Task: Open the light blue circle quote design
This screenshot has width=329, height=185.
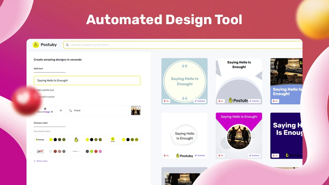Action: (185, 81)
